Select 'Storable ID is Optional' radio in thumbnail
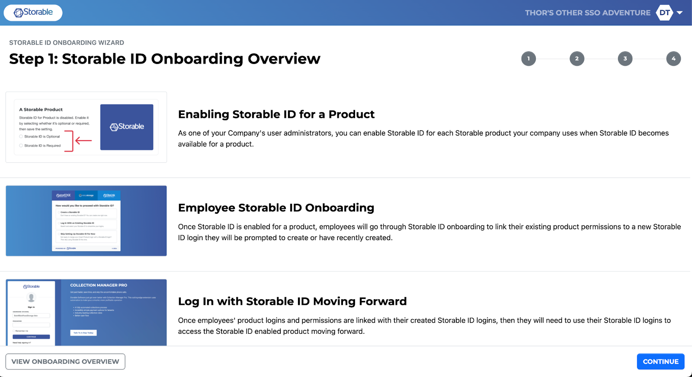This screenshot has width=692, height=377. pos(21,136)
